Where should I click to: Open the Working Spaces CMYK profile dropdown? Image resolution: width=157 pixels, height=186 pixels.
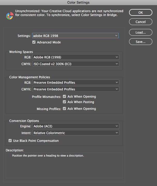[x=76, y=64]
